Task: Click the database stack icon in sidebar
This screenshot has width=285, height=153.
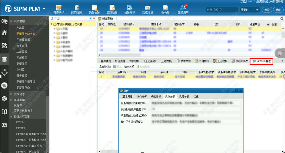Action: 4,59
